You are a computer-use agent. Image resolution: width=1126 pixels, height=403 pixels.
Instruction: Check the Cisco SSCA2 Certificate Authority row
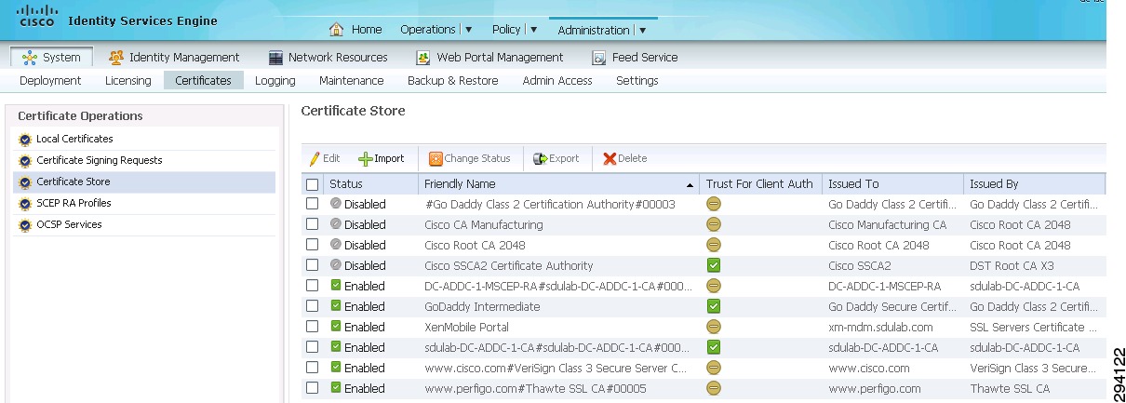[x=313, y=265]
